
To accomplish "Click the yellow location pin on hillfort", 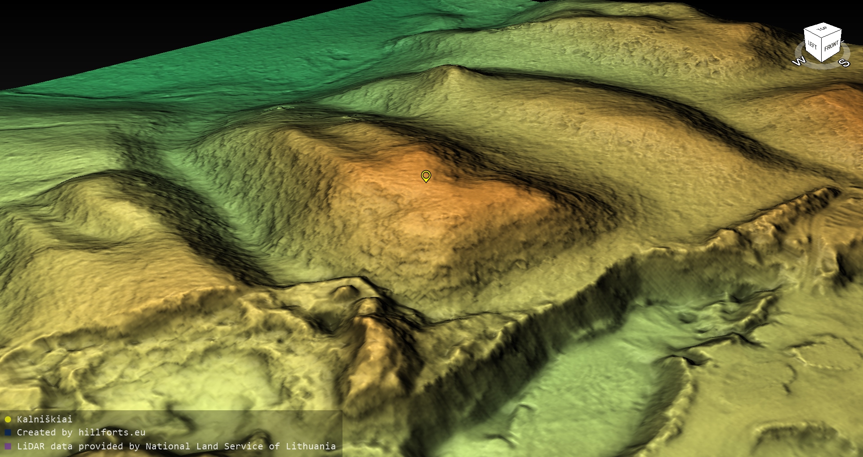I will [x=426, y=176].
